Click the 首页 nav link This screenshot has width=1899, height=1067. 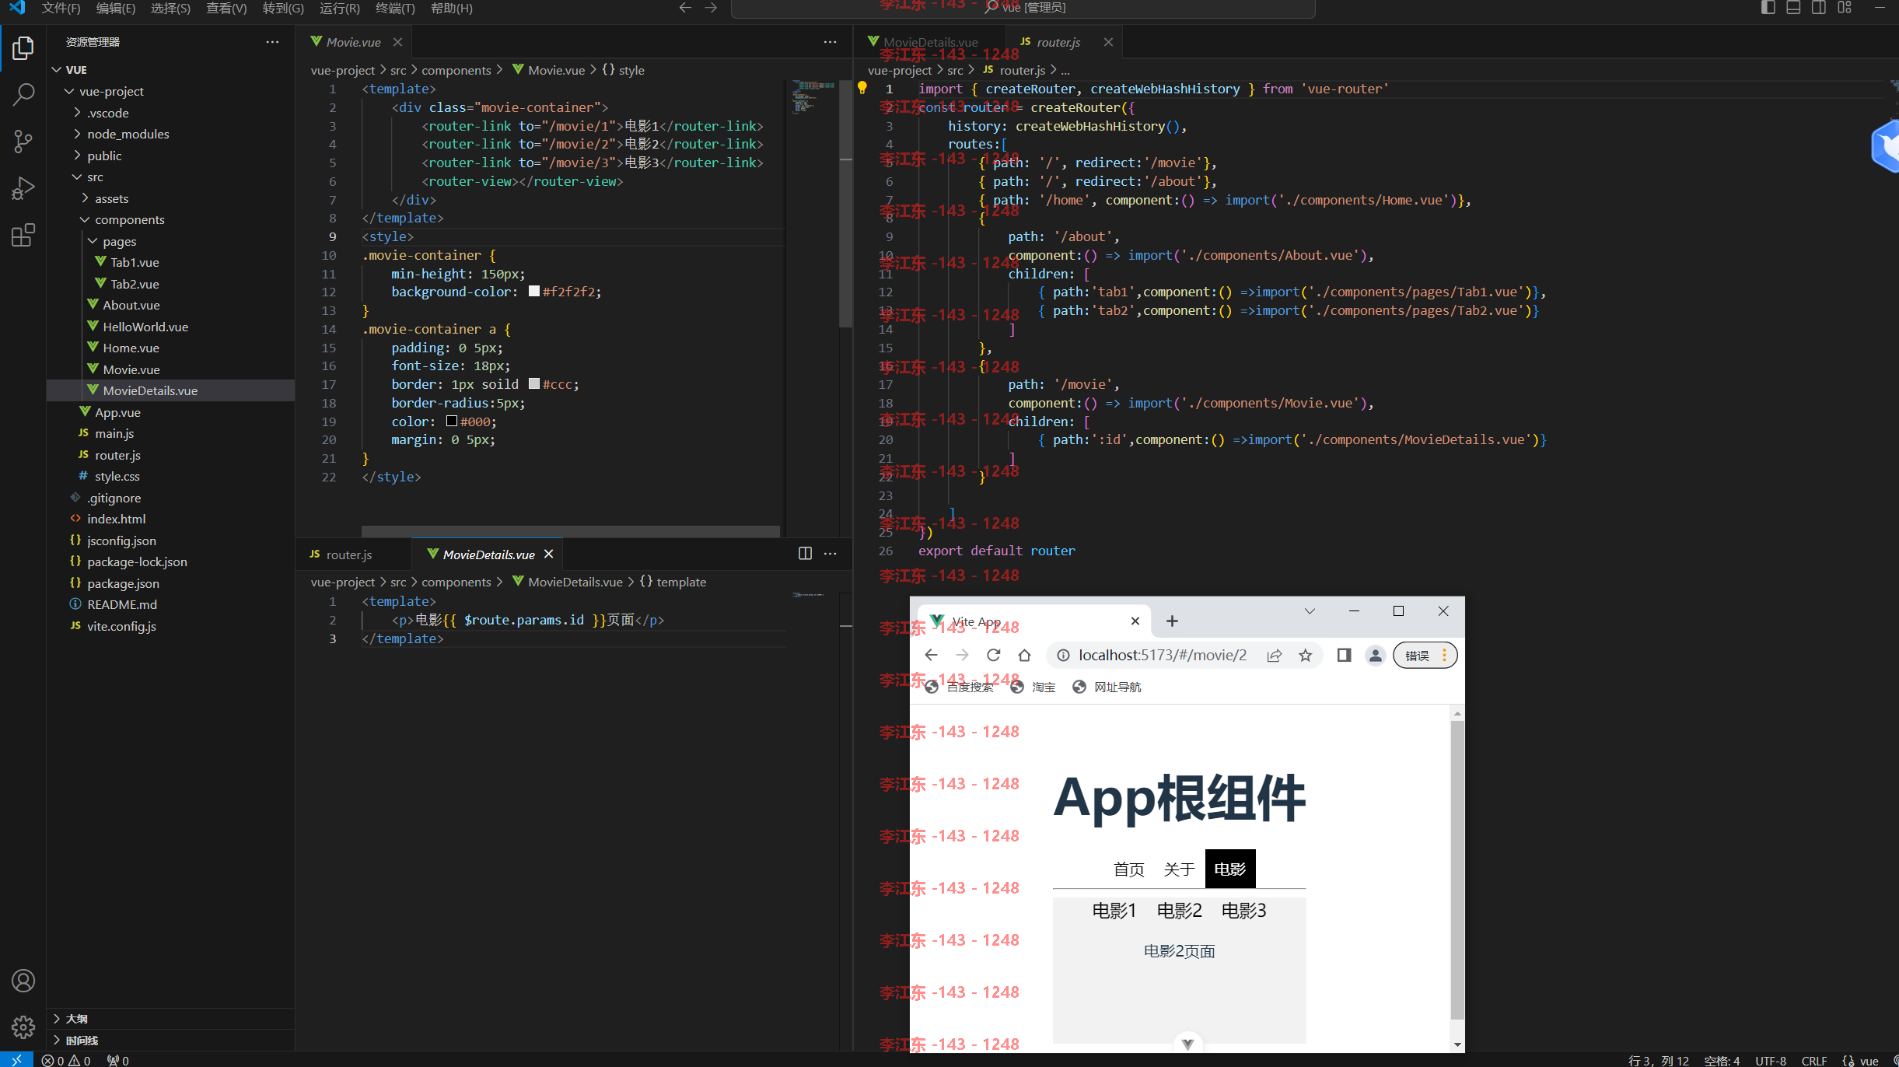click(1128, 869)
